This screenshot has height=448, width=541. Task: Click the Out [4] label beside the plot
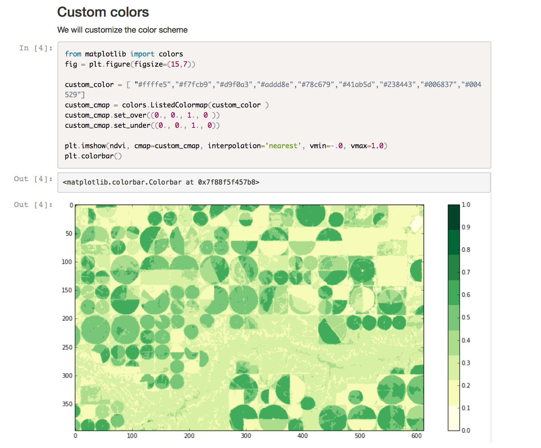tap(33, 205)
